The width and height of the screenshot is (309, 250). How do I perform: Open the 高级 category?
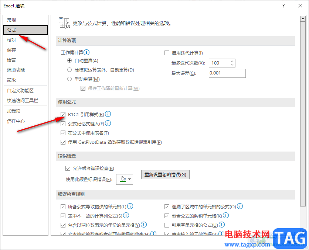coord(26,80)
